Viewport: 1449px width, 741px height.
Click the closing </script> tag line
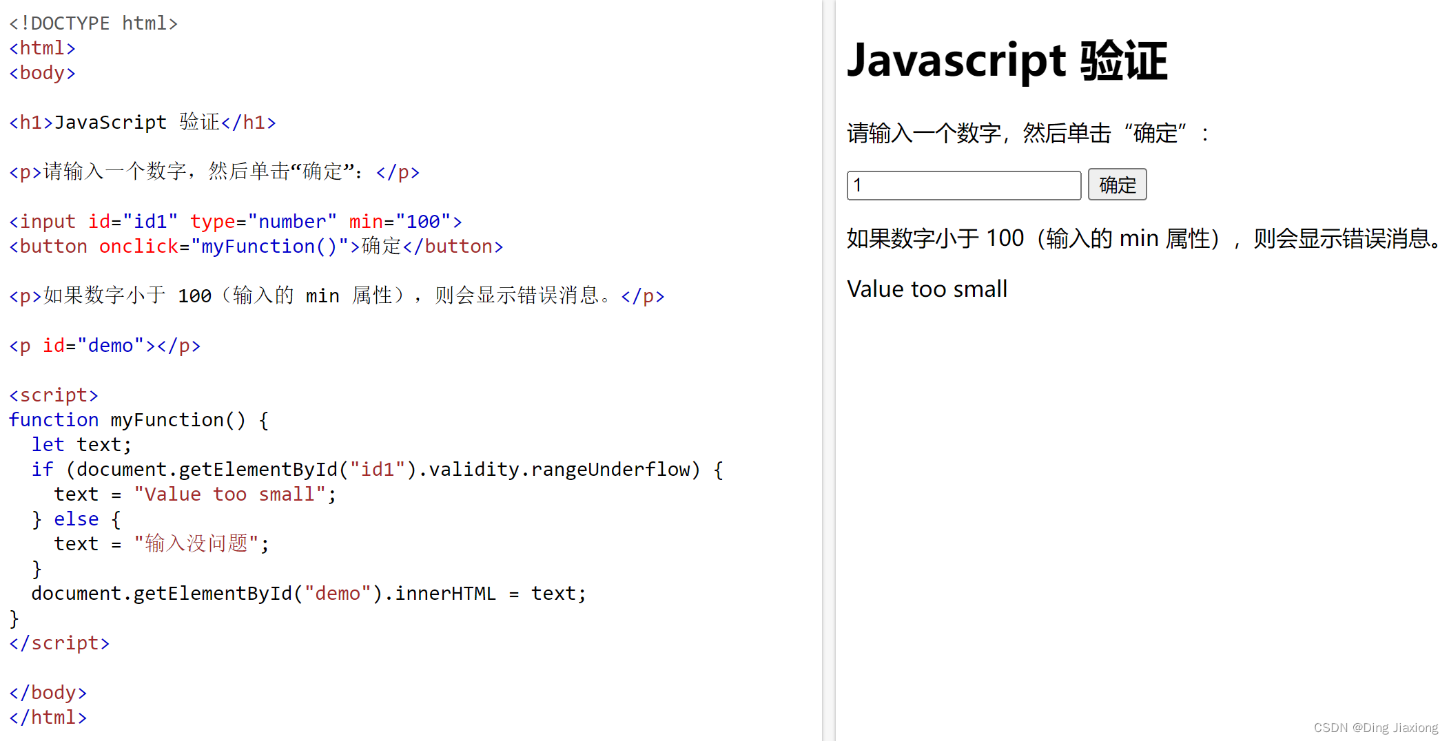(x=59, y=643)
